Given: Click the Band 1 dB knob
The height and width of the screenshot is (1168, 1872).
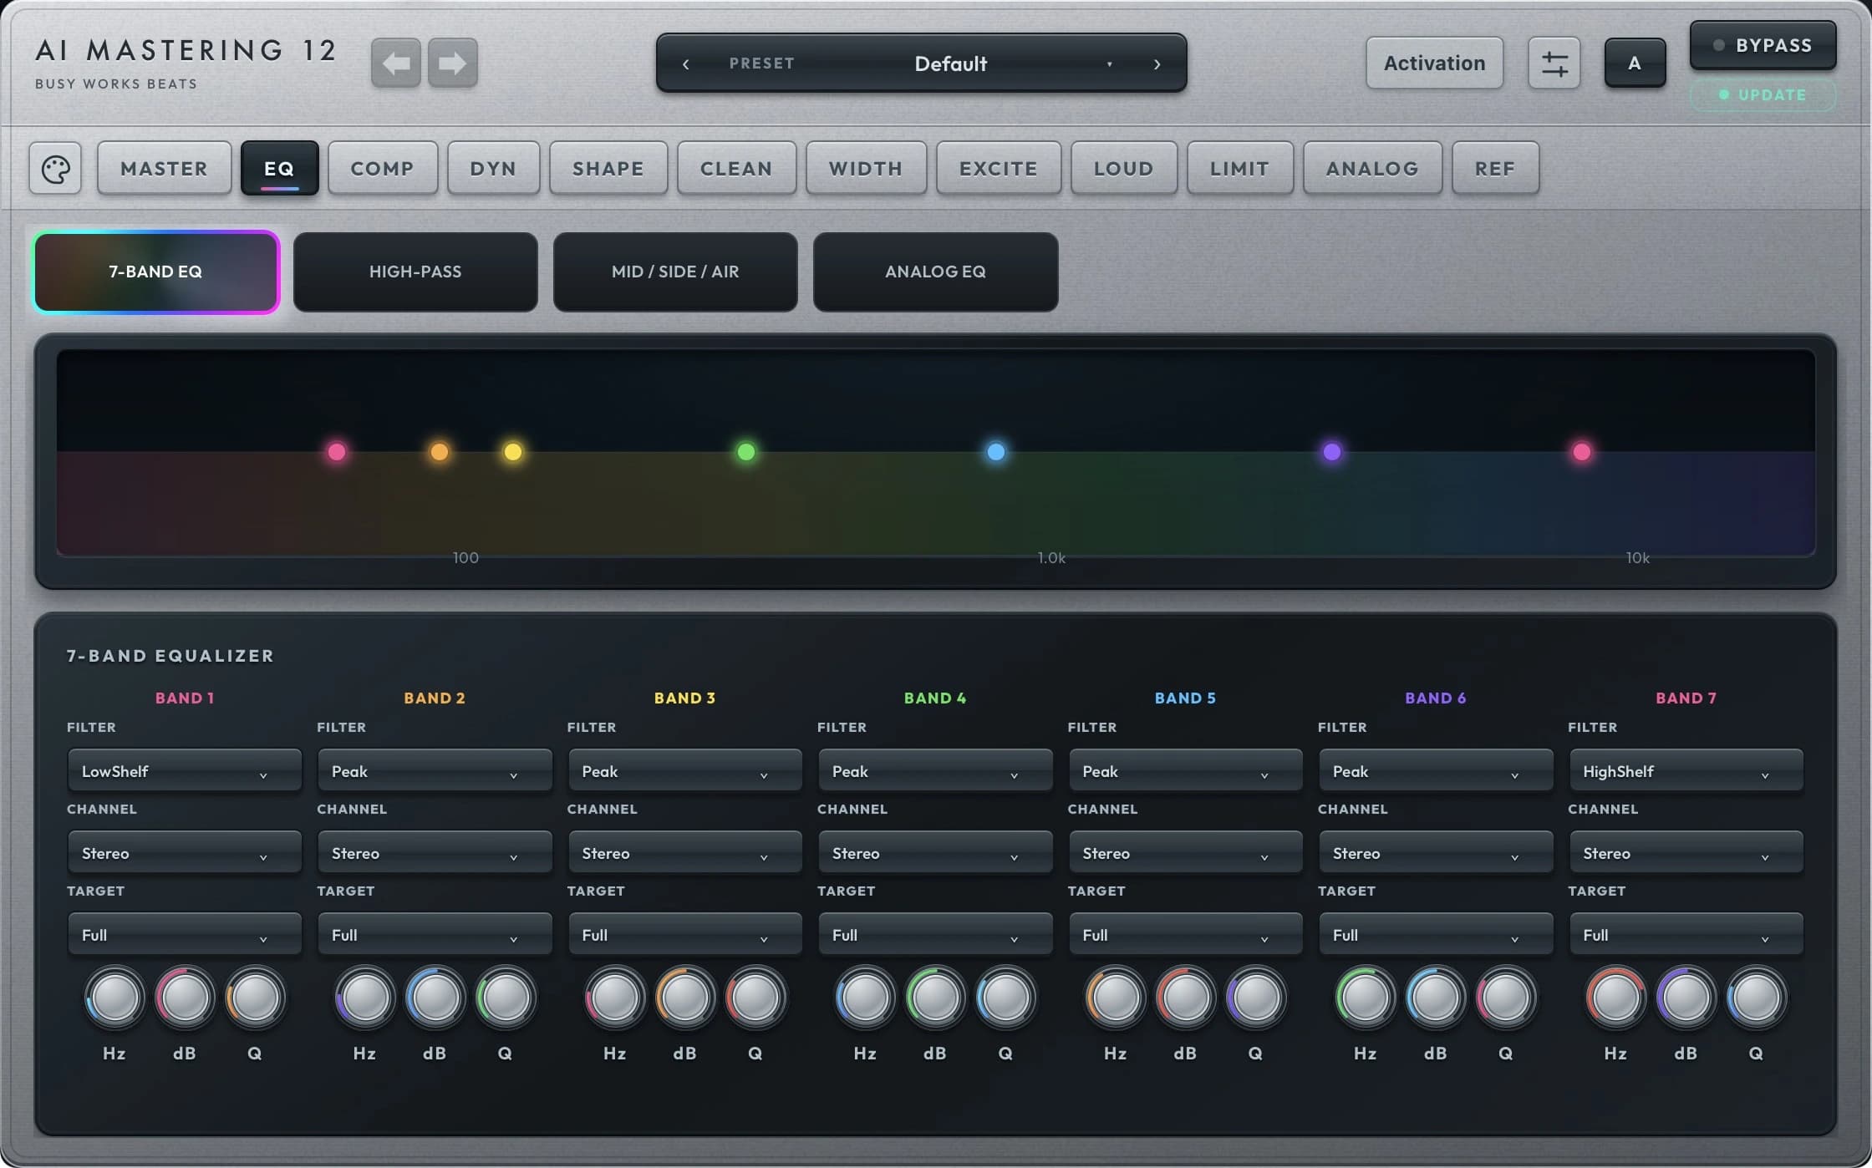Looking at the screenshot, I should 185,998.
